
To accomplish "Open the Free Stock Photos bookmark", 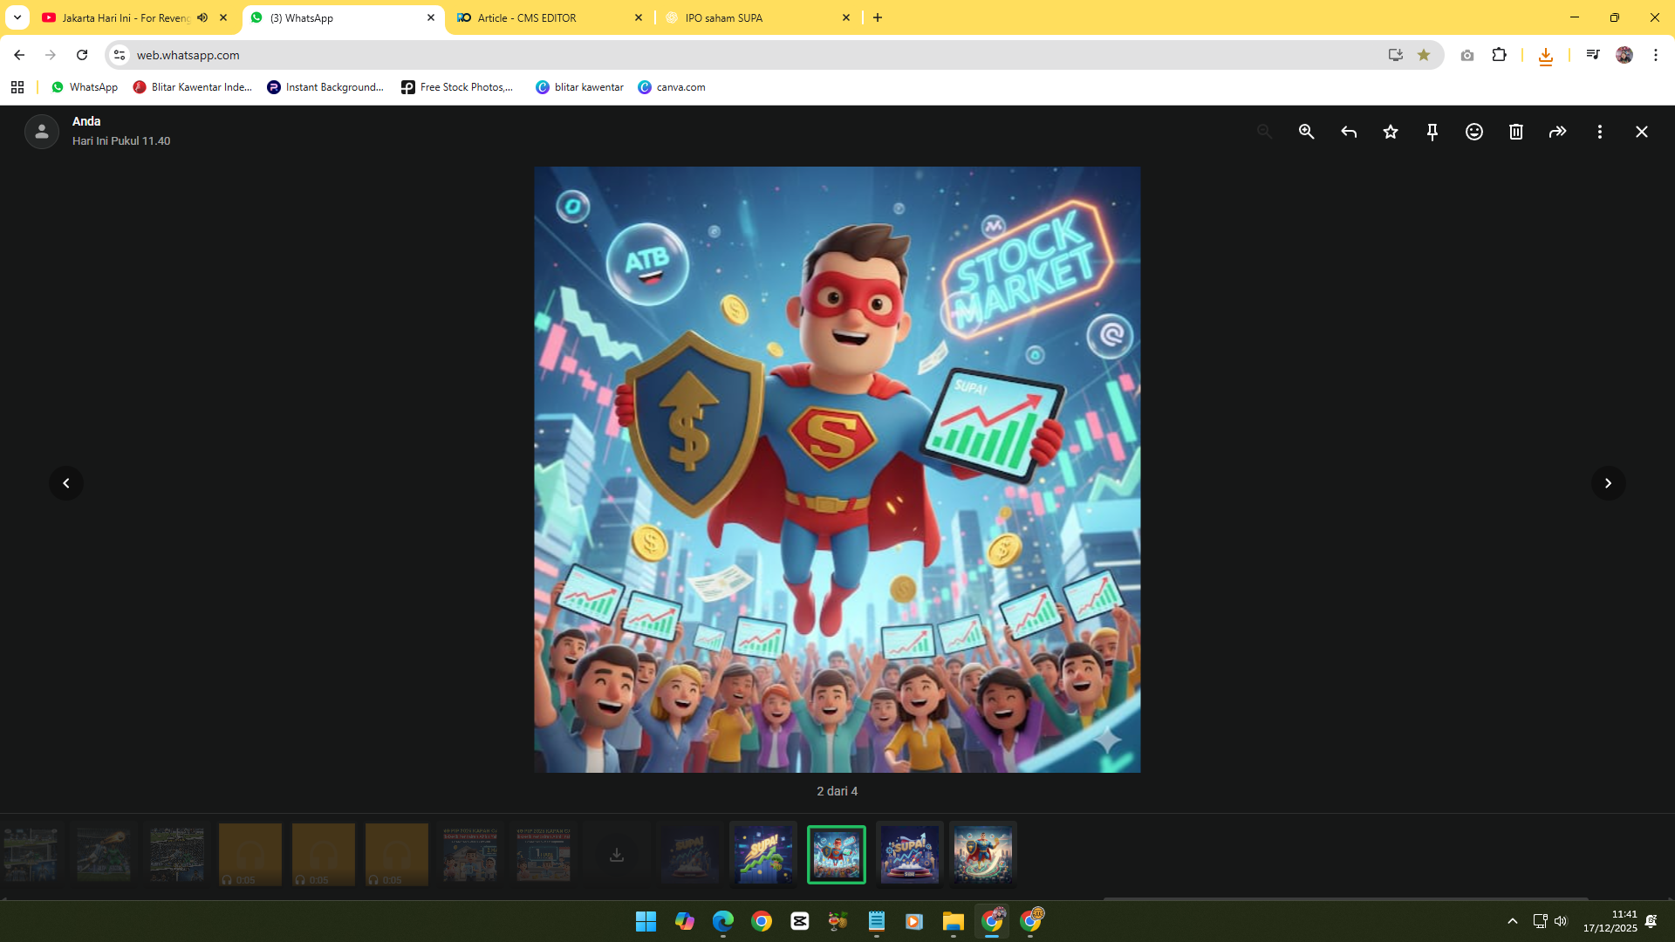I will point(458,87).
